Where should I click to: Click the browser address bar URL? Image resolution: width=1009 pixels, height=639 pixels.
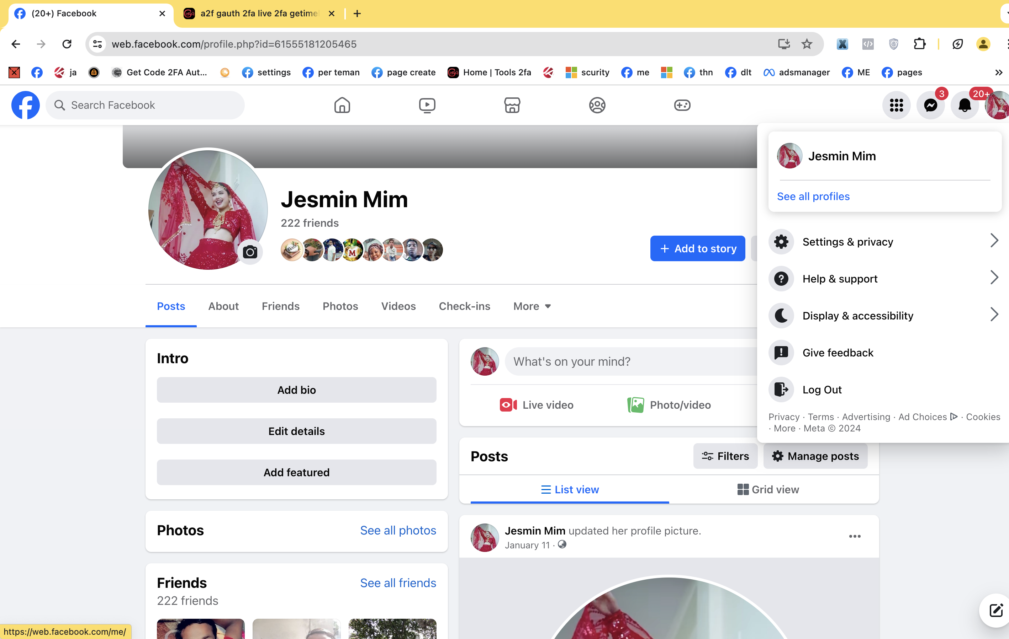click(x=234, y=44)
